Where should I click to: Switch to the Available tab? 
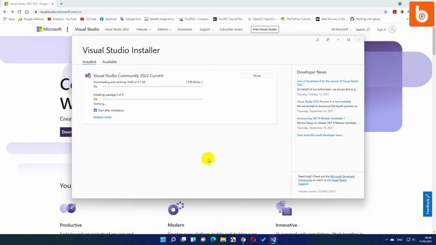110,62
